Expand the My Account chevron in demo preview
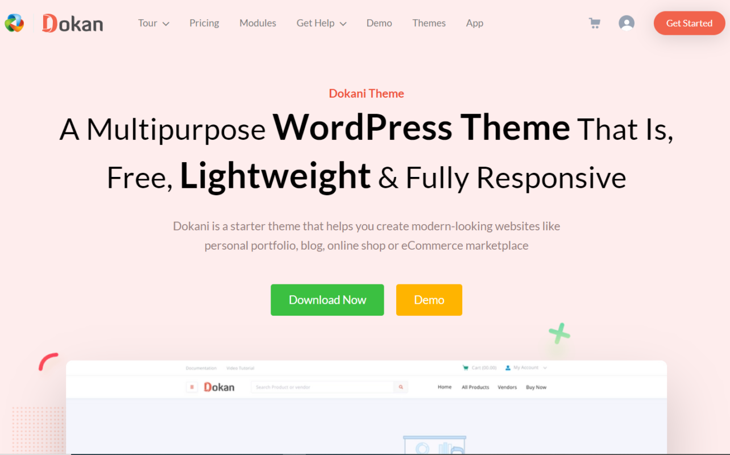The image size is (730, 455). [x=545, y=367]
